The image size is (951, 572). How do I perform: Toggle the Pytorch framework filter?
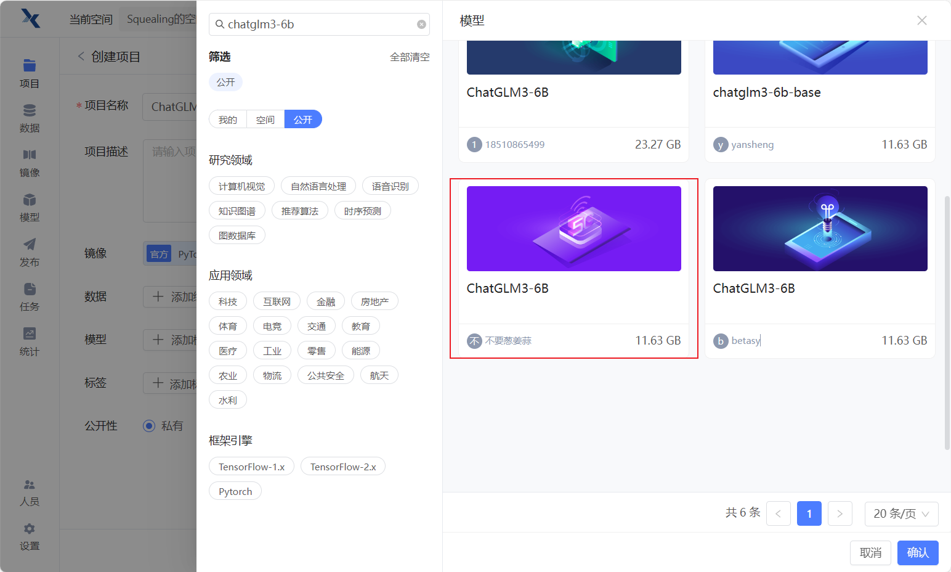pos(235,491)
